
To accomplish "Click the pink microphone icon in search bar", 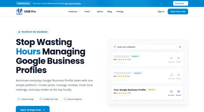I will pyautogui.click(x=180, y=47).
